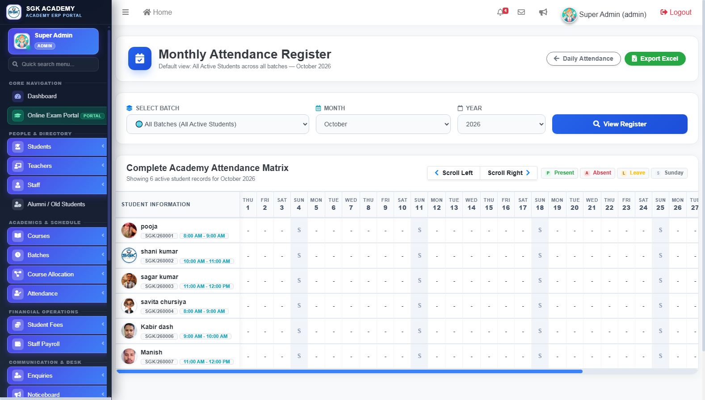705x400 pixels.
Task: Open Alumni / Old Students menu item
Action: [x=57, y=204]
